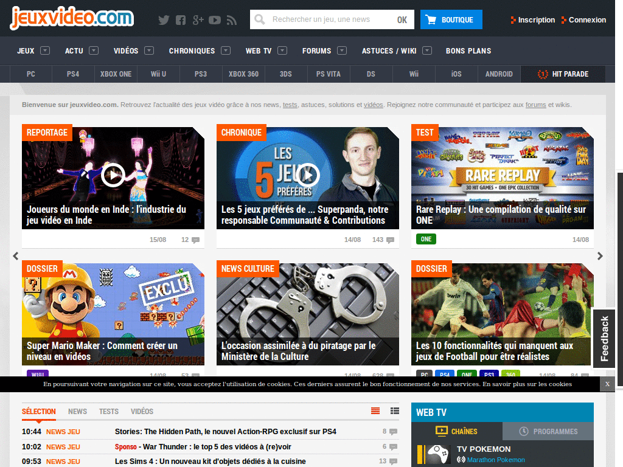Screen dimensions: 623x467
Task: Open comments bubble for War Thunder news
Action: [x=394, y=447]
